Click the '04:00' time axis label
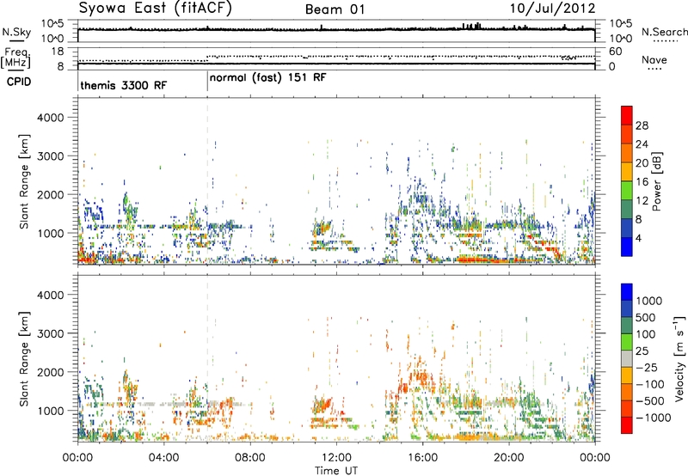 [163, 458]
